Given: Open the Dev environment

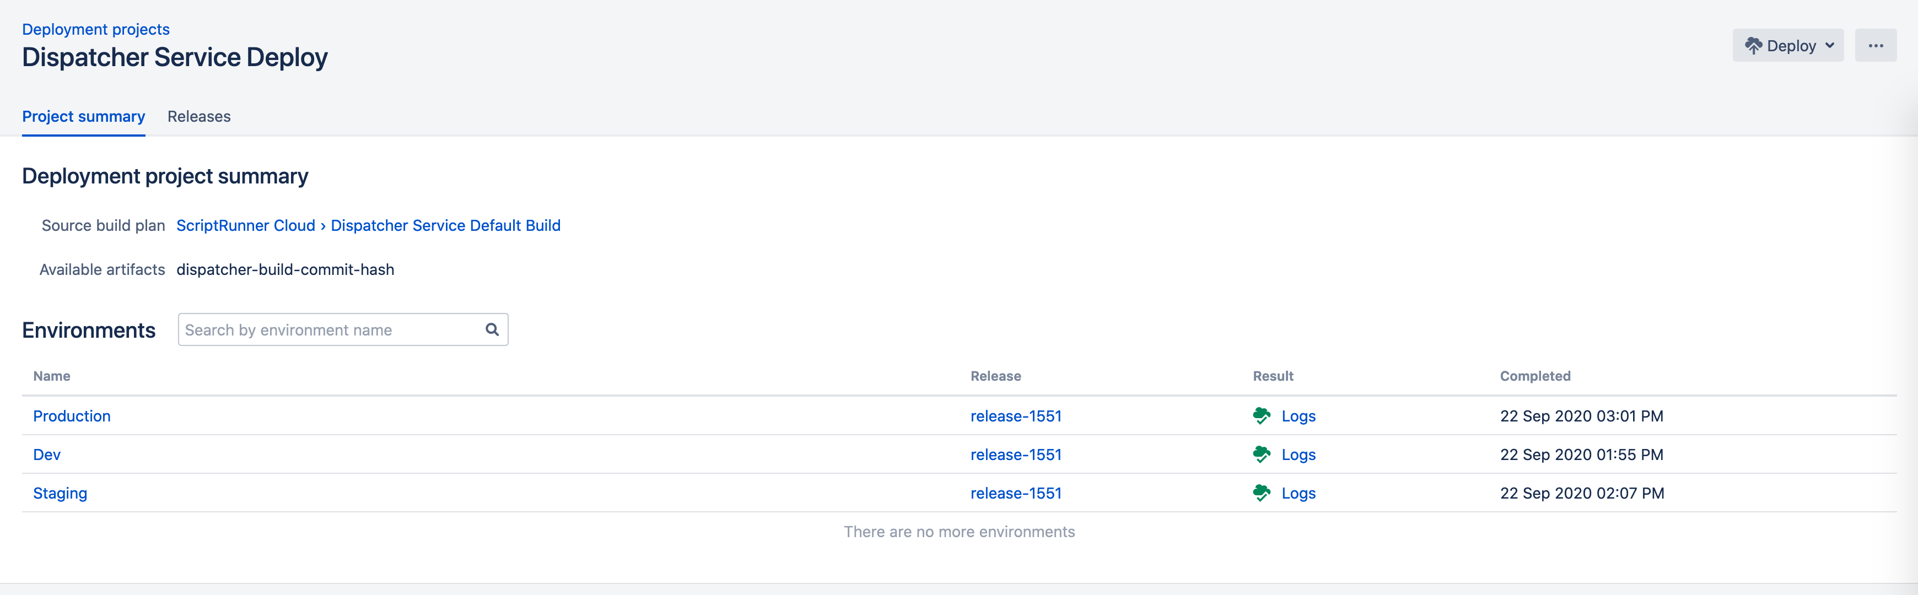Looking at the screenshot, I should click(47, 455).
